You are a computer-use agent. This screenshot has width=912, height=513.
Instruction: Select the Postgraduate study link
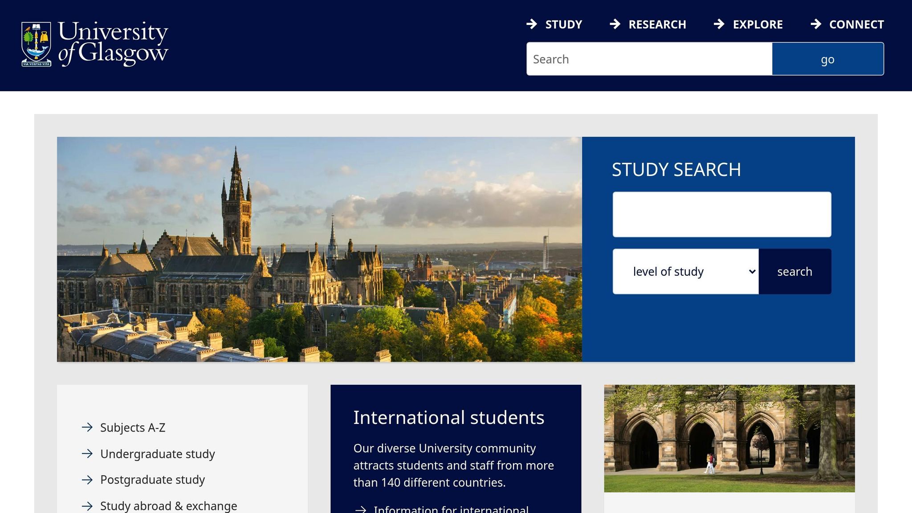pyautogui.click(x=152, y=480)
